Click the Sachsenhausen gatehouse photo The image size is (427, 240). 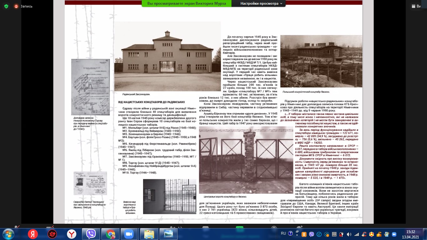(x=167, y=57)
